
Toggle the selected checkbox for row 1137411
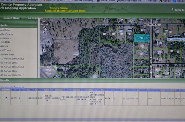pos(6,98)
